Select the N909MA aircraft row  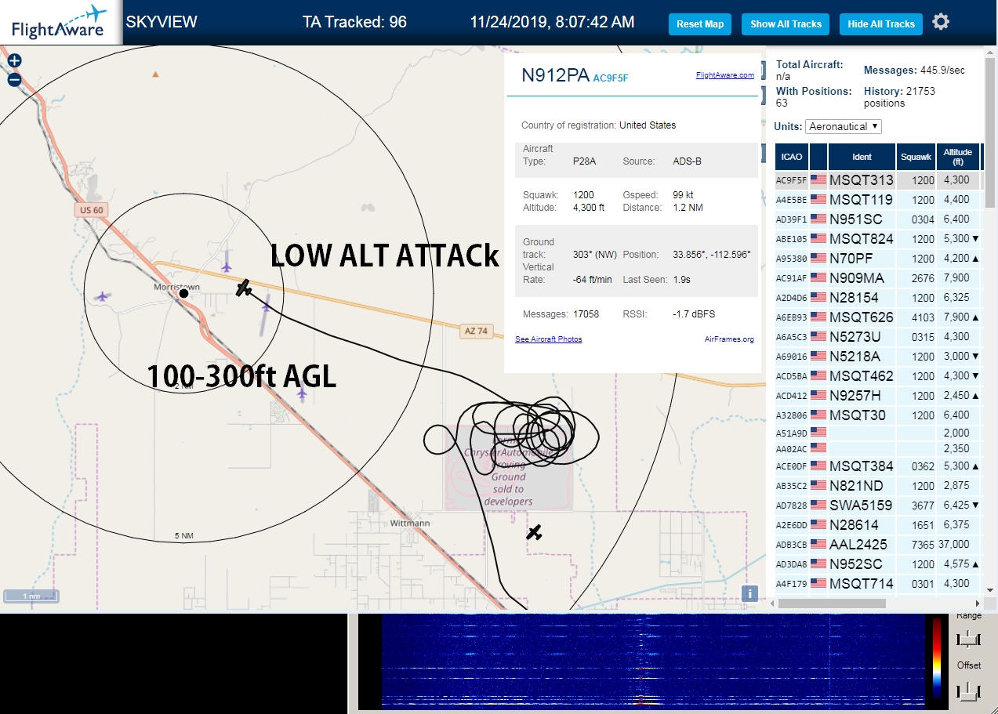[877, 278]
